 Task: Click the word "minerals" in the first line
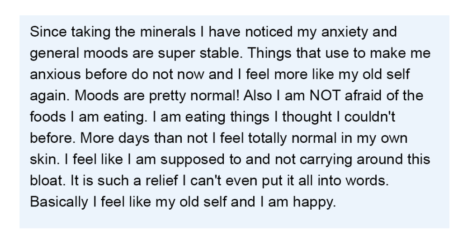168,32
